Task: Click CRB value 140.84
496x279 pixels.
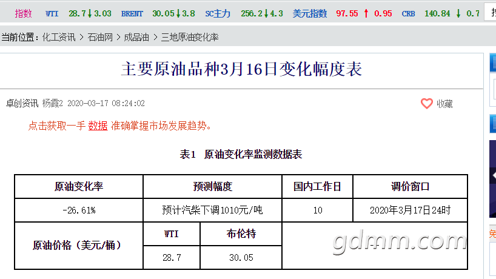Action: pyautogui.click(x=437, y=13)
